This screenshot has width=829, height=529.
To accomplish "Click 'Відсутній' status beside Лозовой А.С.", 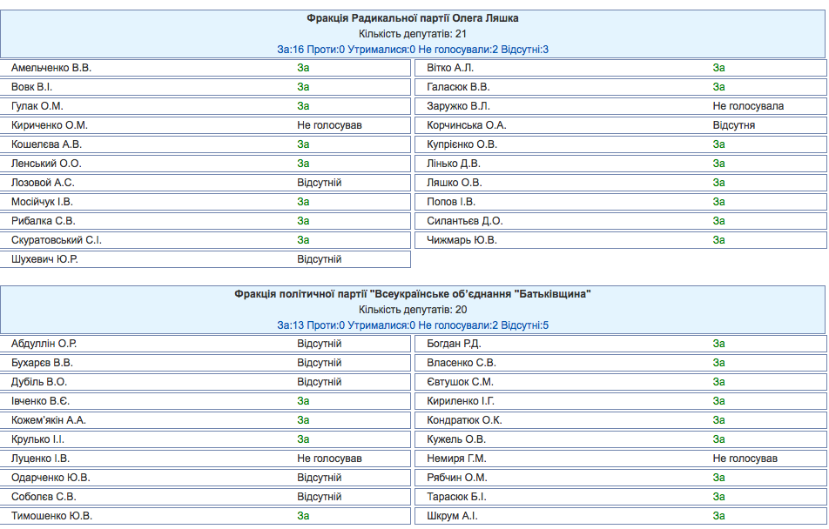I will coord(319,183).
